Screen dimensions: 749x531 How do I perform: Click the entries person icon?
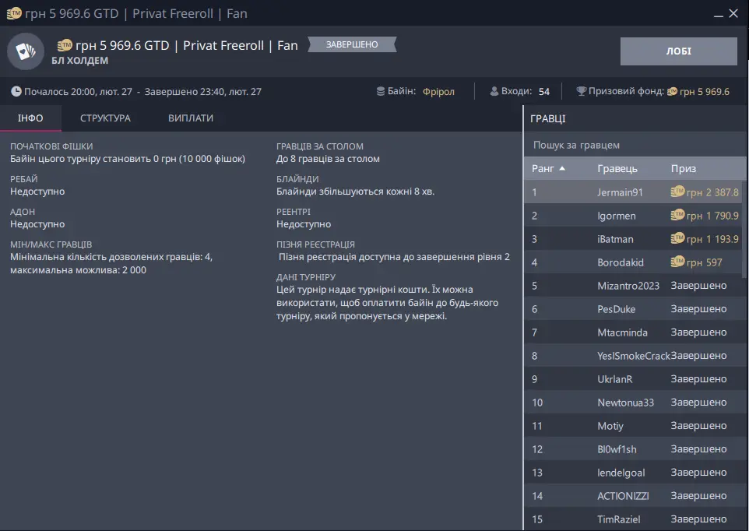[x=494, y=92]
